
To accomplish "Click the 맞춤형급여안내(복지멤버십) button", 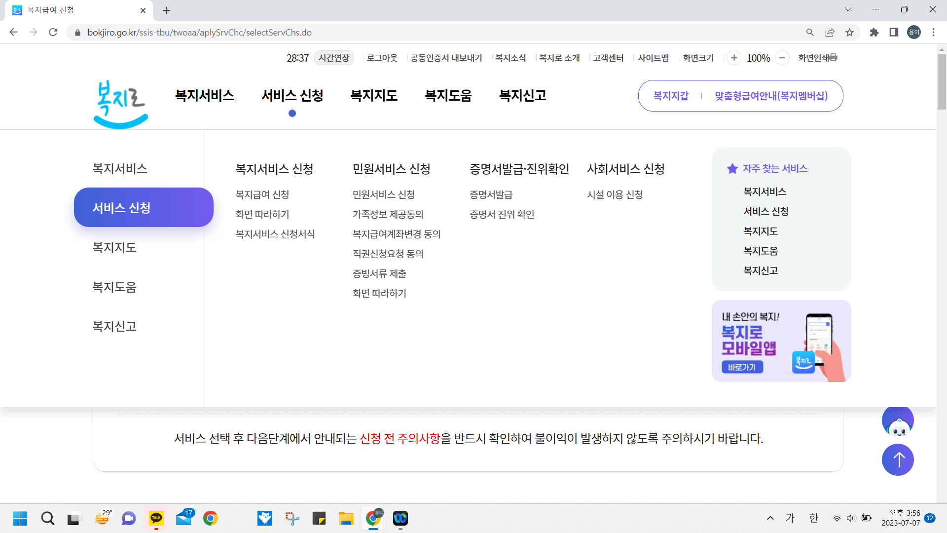I will (x=771, y=95).
